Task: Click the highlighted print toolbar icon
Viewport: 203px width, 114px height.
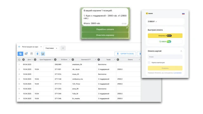Action: (43, 54)
